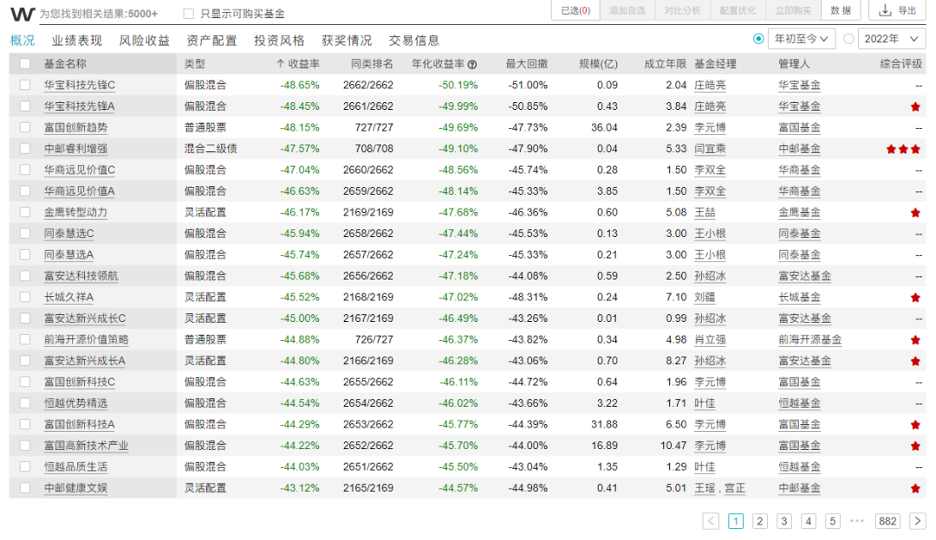Viewport: 936px width, 540px height.
Task: Sort by 最大回撤 column header
Action: (x=527, y=64)
